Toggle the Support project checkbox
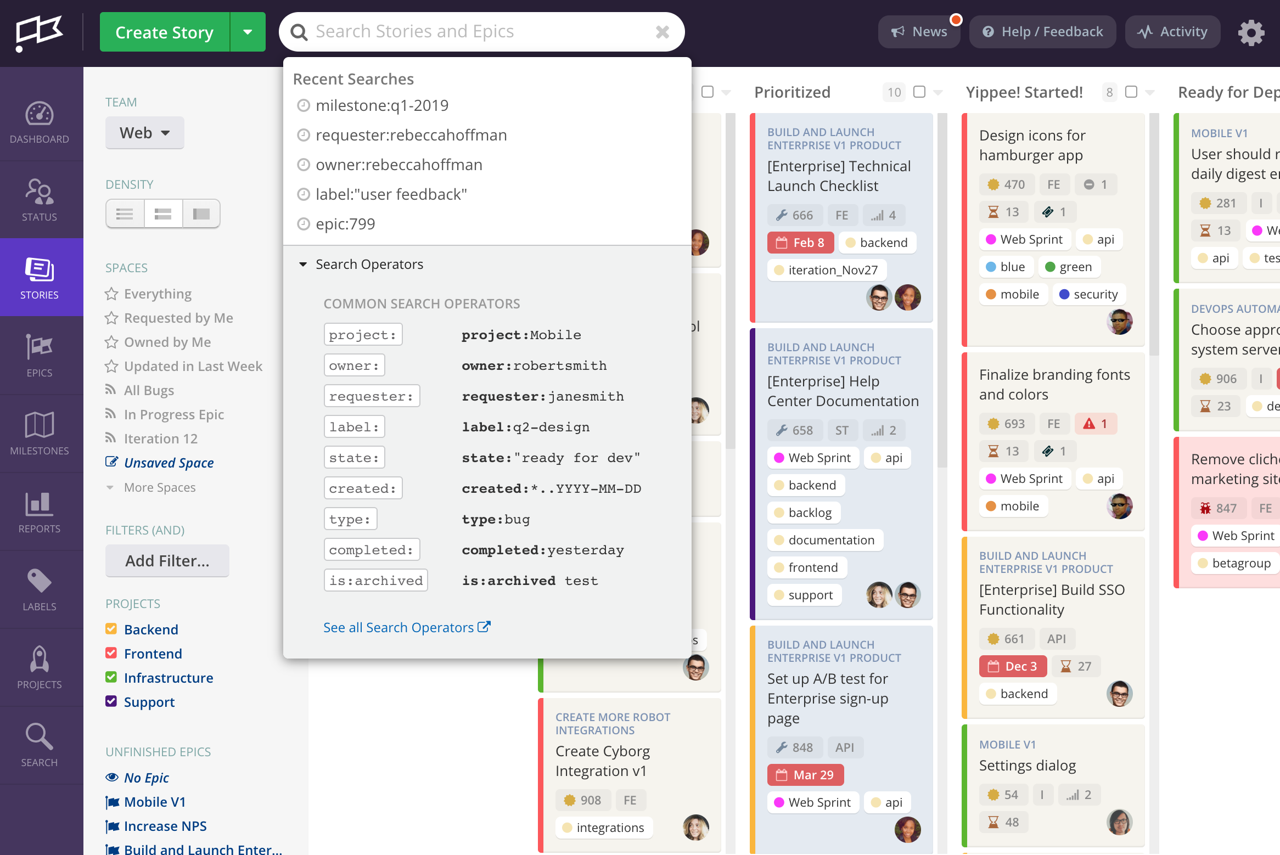Screen dimensions: 1280x855 tap(111, 701)
